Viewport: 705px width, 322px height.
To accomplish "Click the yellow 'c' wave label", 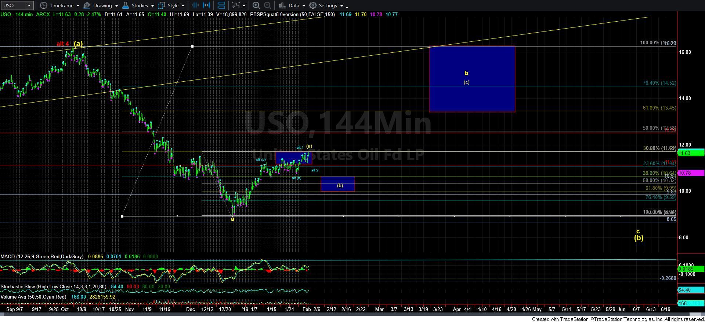I will point(638,231).
